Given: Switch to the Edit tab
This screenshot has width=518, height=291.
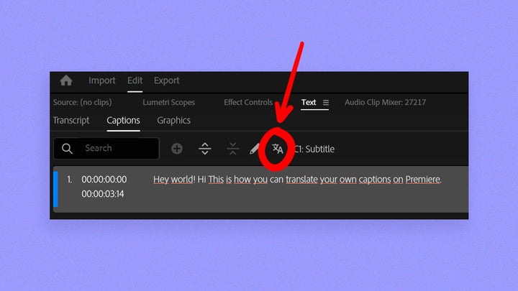Looking at the screenshot, I should click(x=135, y=80).
